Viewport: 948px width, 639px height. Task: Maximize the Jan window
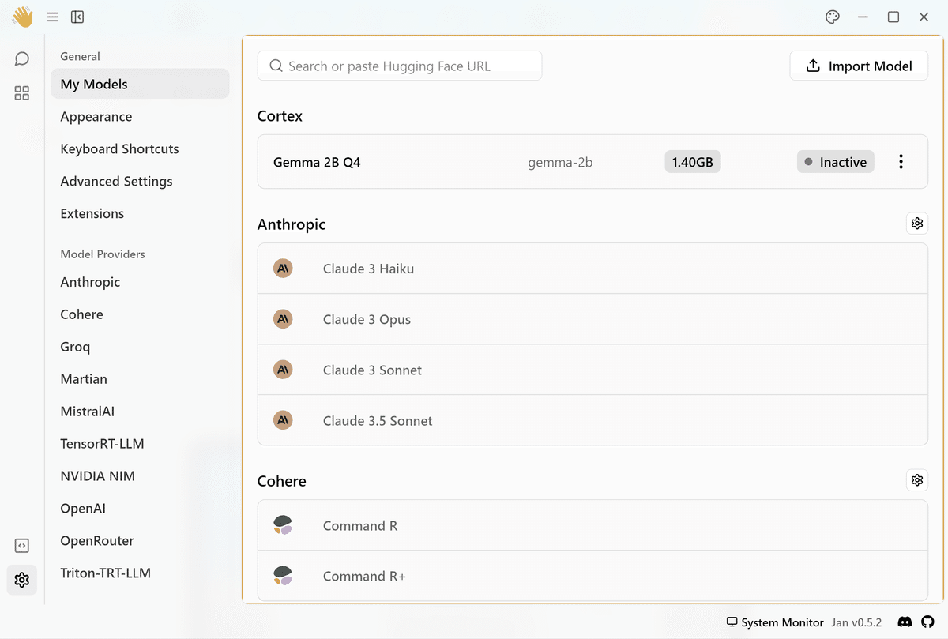pyautogui.click(x=893, y=17)
